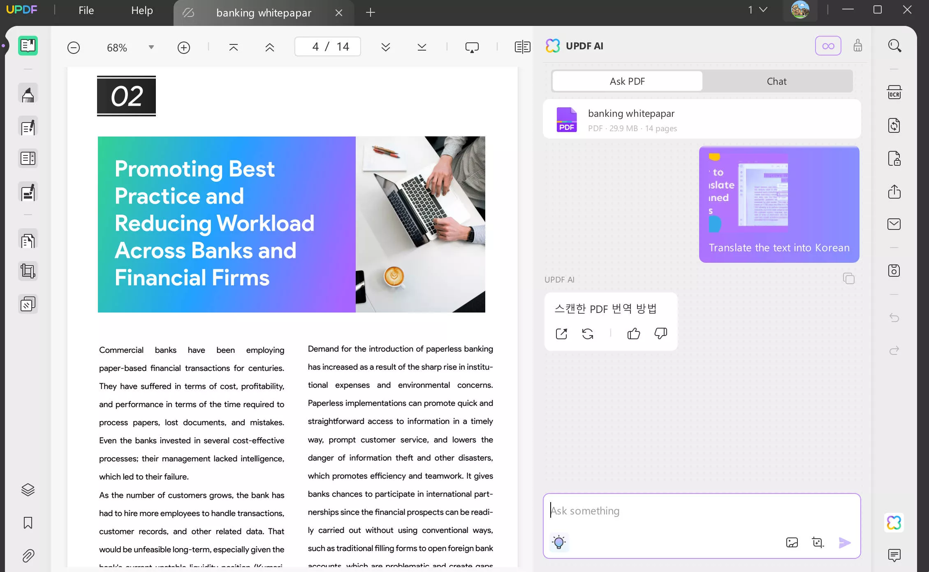Copy the UPDF AI response
Screen dimensions: 929x572
point(849,279)
